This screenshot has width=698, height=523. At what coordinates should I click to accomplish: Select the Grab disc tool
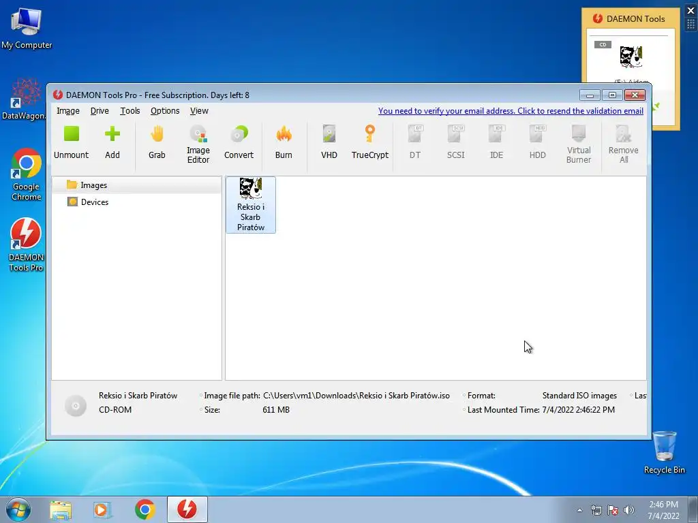coord(157,143)
